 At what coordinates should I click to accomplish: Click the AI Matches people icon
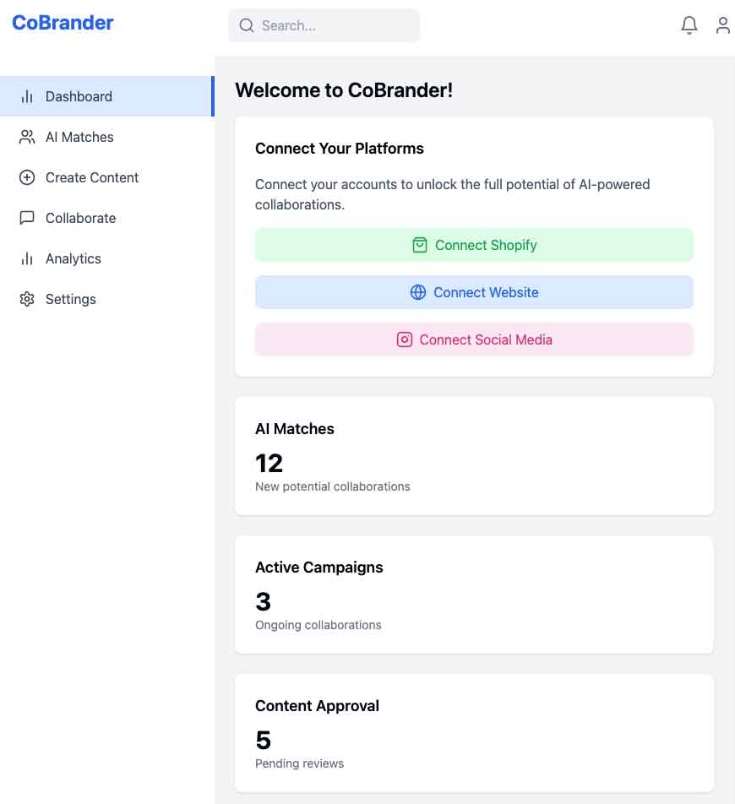(x=27, y=137)
